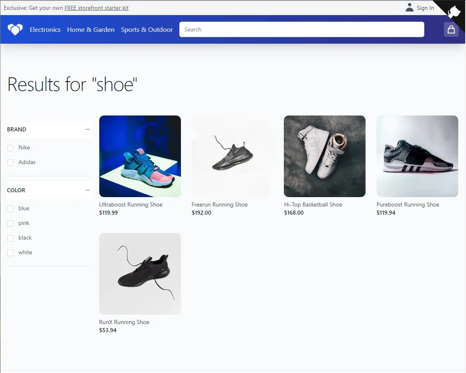The height and width of the screenshot is (373, 466).
Task: Click the Results for "shoe" heading
Action: [x=72, y=84]
